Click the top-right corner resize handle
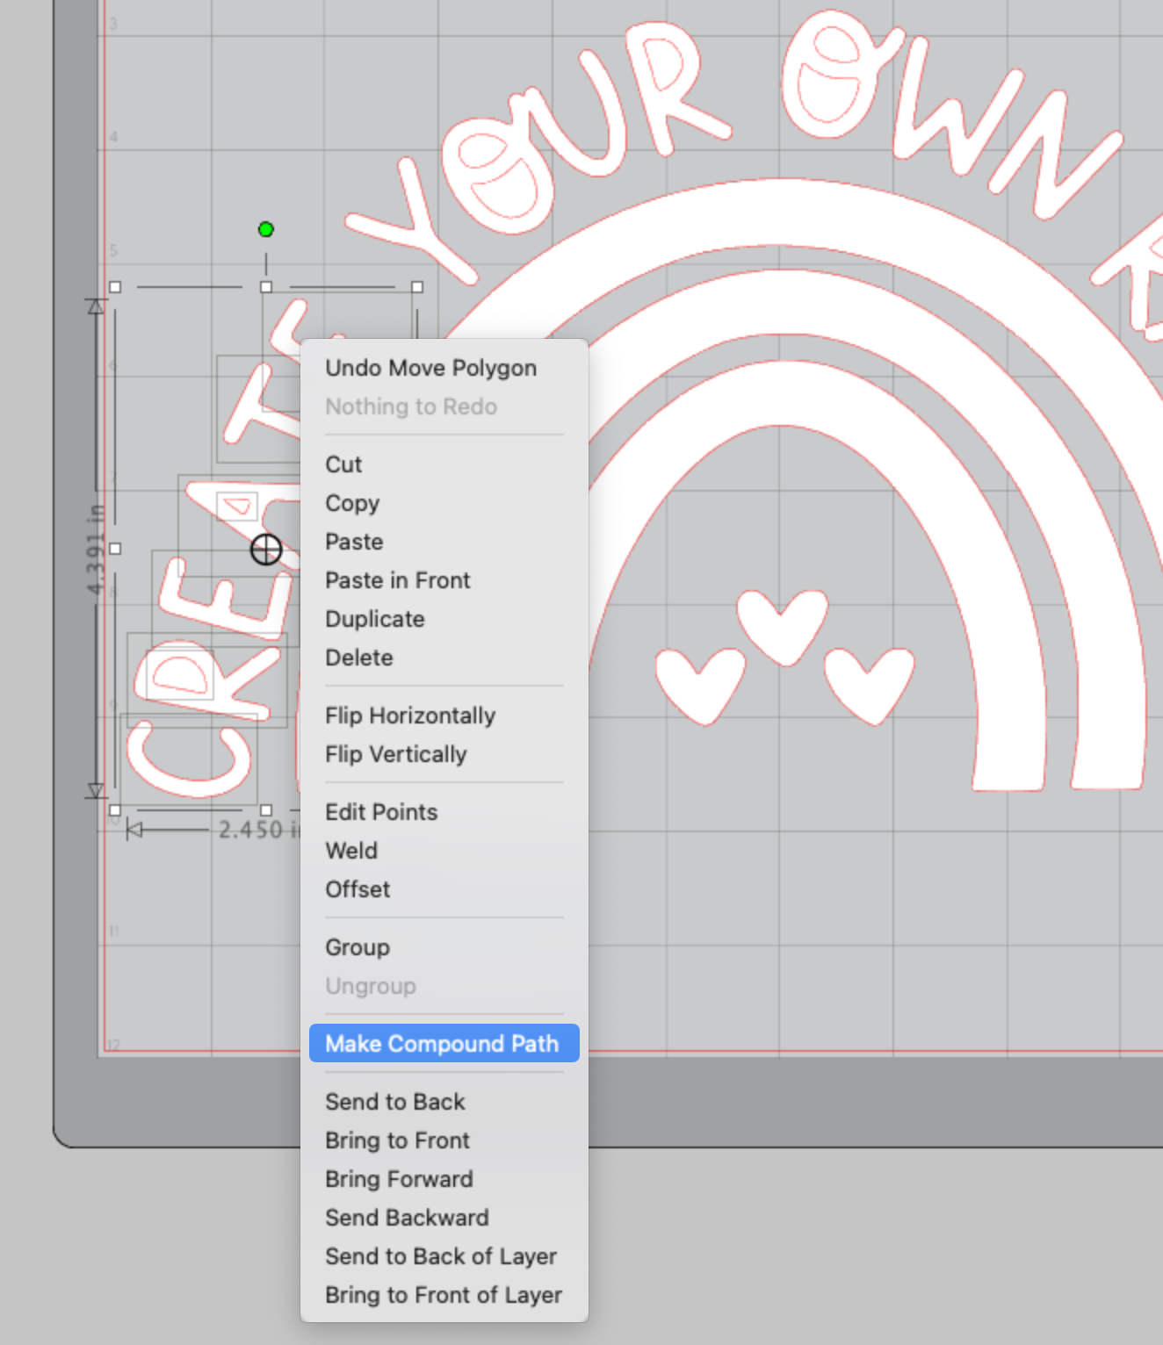Screen dimensions: 1163x1345 point(415,286)
